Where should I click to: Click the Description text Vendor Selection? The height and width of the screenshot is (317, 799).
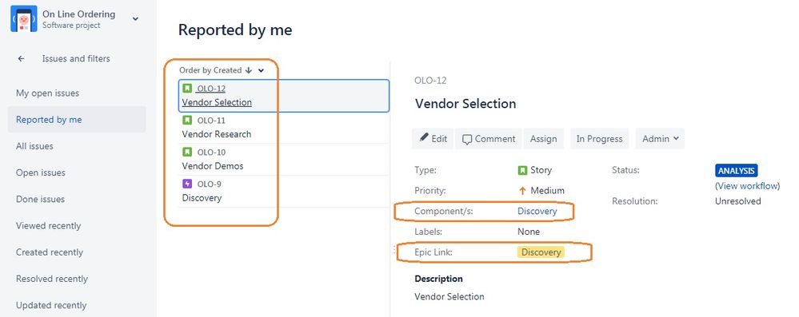click(449, 297)
